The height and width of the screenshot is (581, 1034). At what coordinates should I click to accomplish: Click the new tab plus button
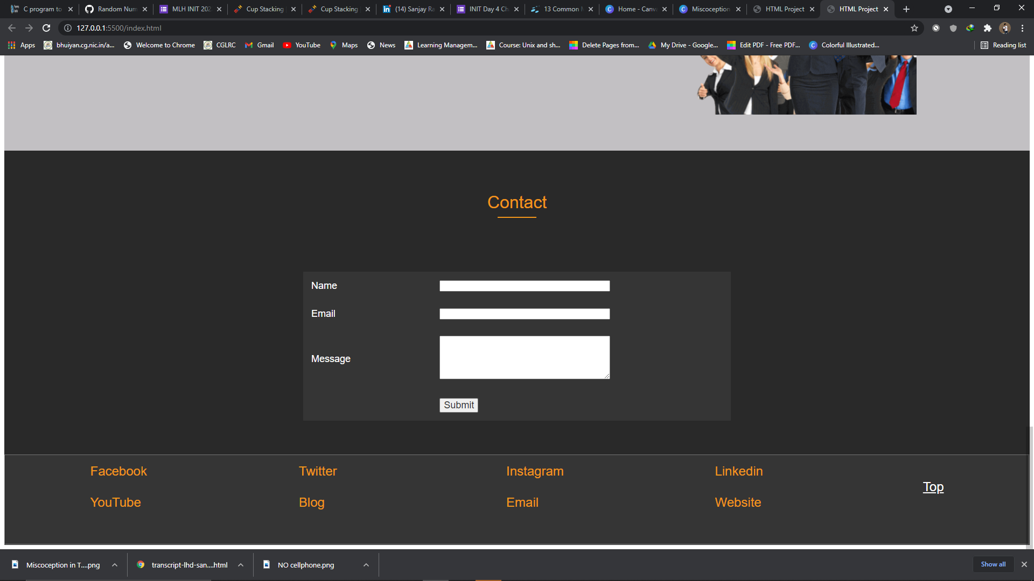coord(906,9)
